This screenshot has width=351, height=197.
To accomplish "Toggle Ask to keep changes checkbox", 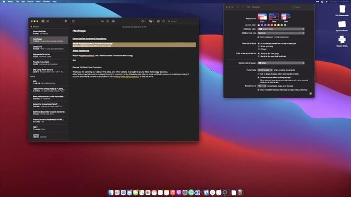I will point(258,74).
